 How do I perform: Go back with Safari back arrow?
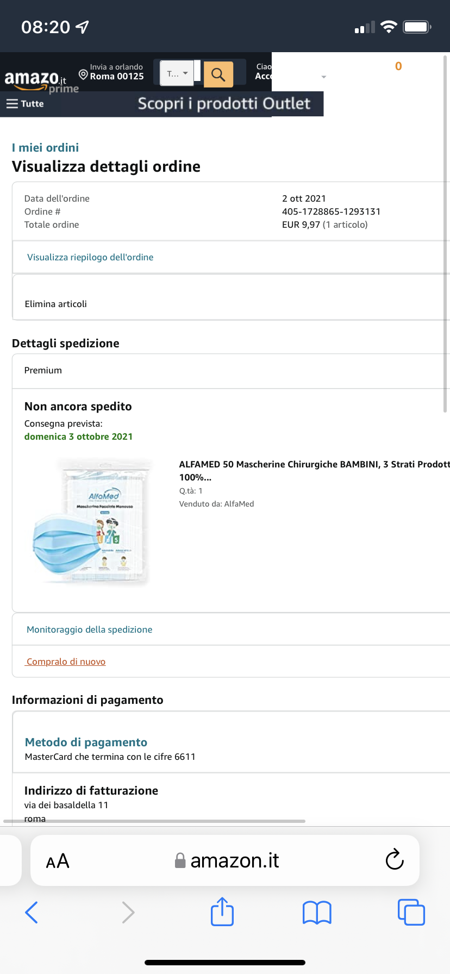32,912
